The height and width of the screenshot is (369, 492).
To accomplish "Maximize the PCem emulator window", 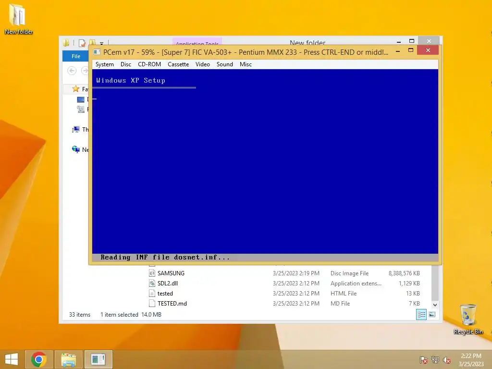I will (411, 50).
